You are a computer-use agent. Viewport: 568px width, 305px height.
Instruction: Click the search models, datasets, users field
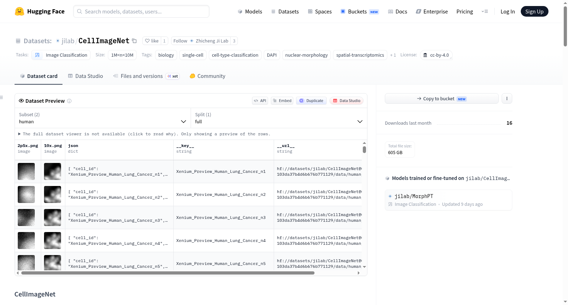(x=141, y=11)
